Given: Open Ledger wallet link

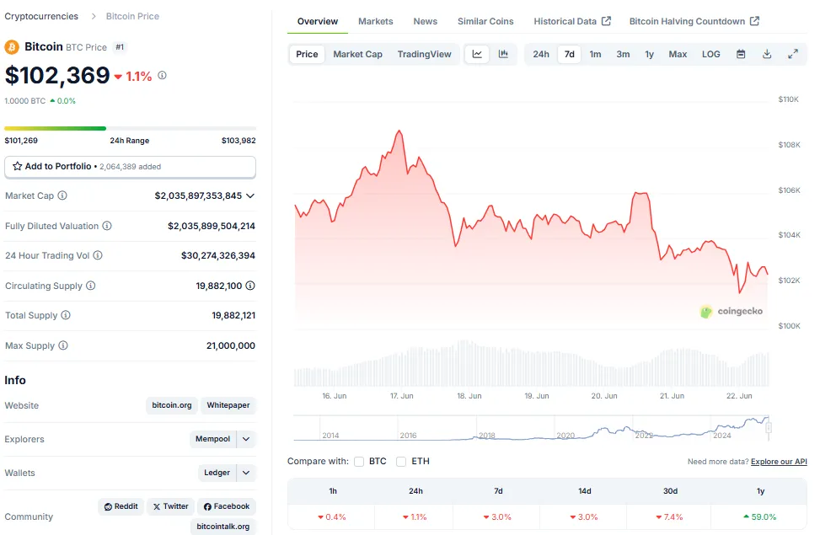Looking at the screenshot, I should (217, 473).
